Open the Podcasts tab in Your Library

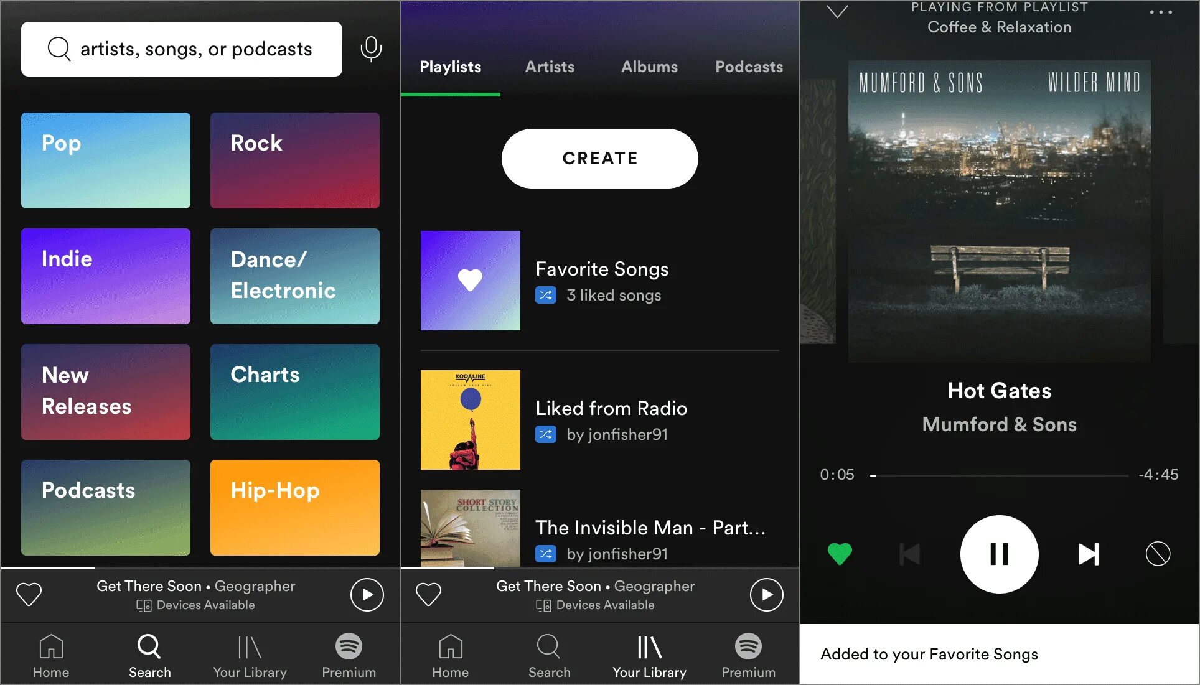point(748,68)
